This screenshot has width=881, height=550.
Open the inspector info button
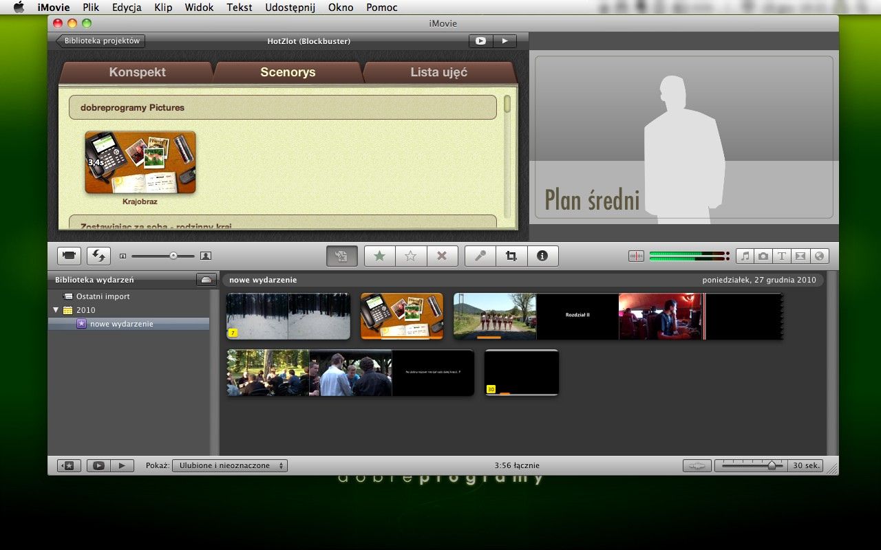542,256
